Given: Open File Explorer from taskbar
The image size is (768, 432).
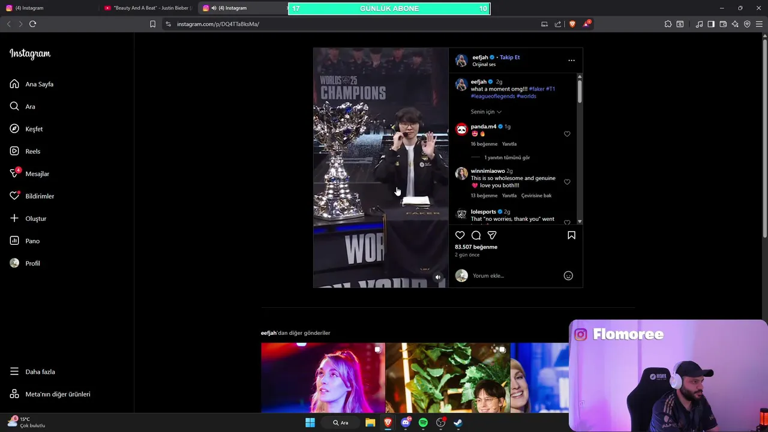Looking at the screenshot, I should pos(370,422).
